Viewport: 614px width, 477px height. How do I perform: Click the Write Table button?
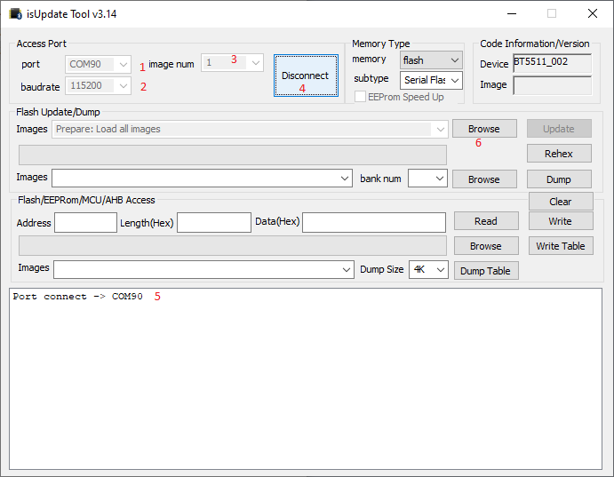560,246
